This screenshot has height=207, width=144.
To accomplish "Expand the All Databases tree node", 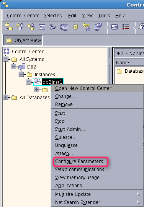I will tap(6, 98).
